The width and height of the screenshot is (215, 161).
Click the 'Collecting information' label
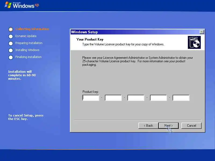point(32,29)
